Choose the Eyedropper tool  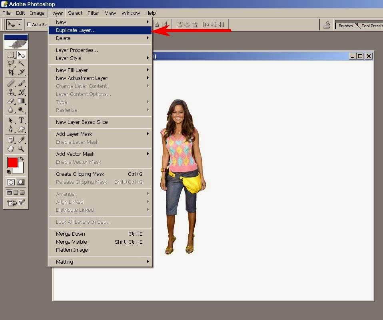(22, 139)
